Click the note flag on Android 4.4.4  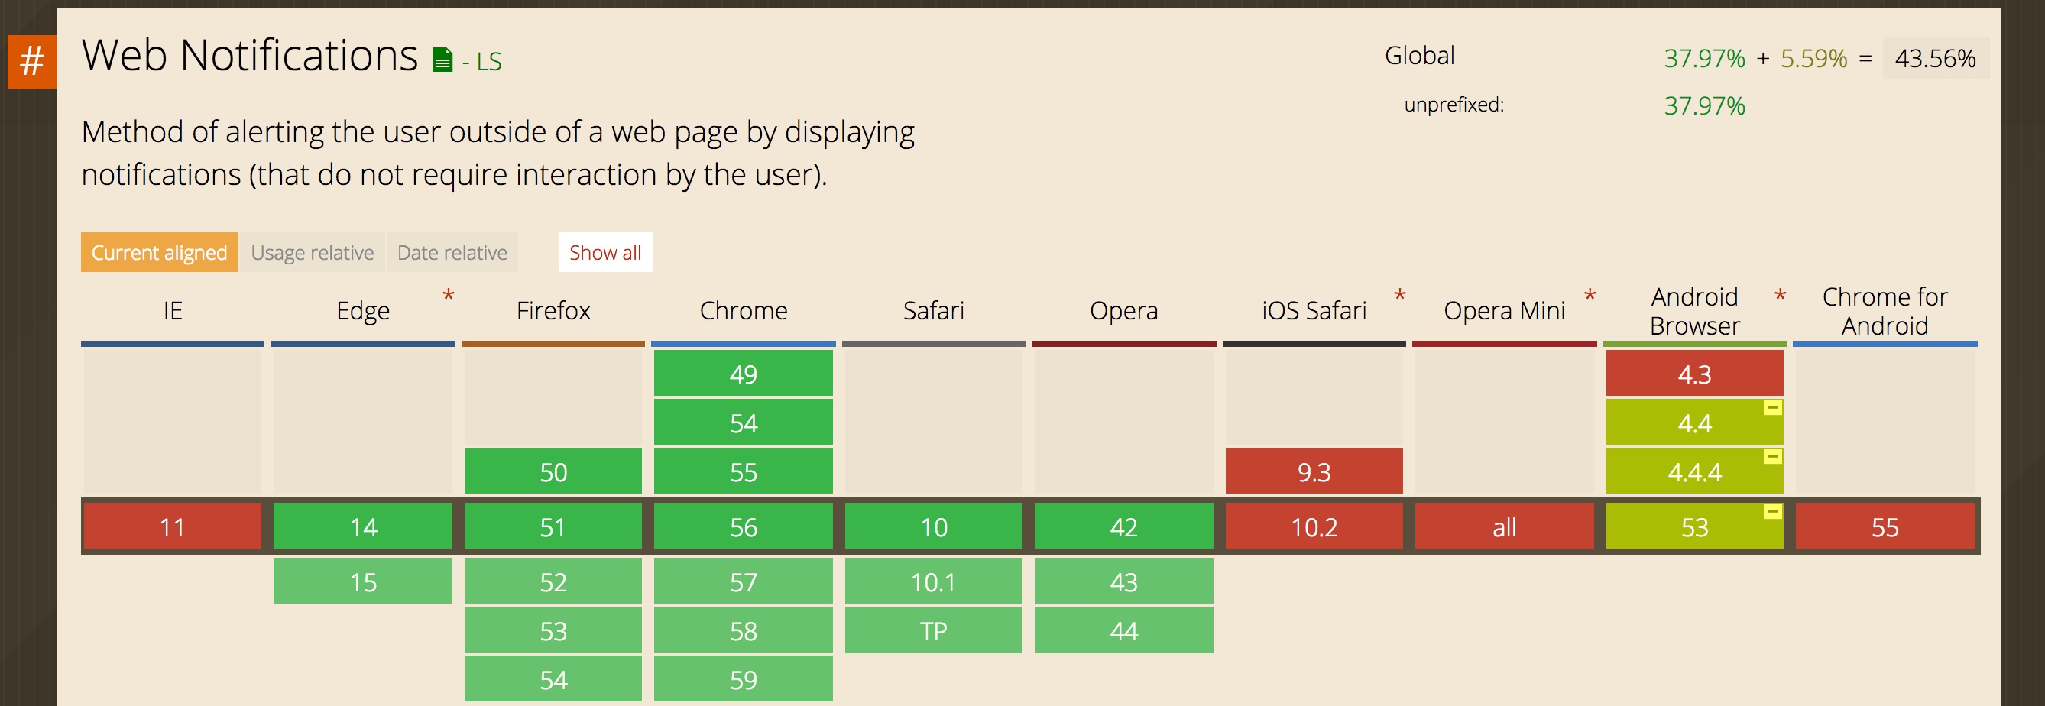click(1773, 457)
